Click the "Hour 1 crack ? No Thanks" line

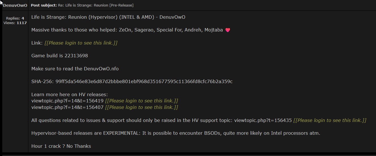(x=61, y=146)
